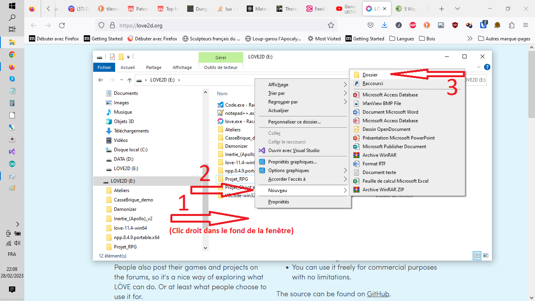Select Ouvrir avec Visual Studio
This screenshot has height=301, width=535.
tap(303, 150)
